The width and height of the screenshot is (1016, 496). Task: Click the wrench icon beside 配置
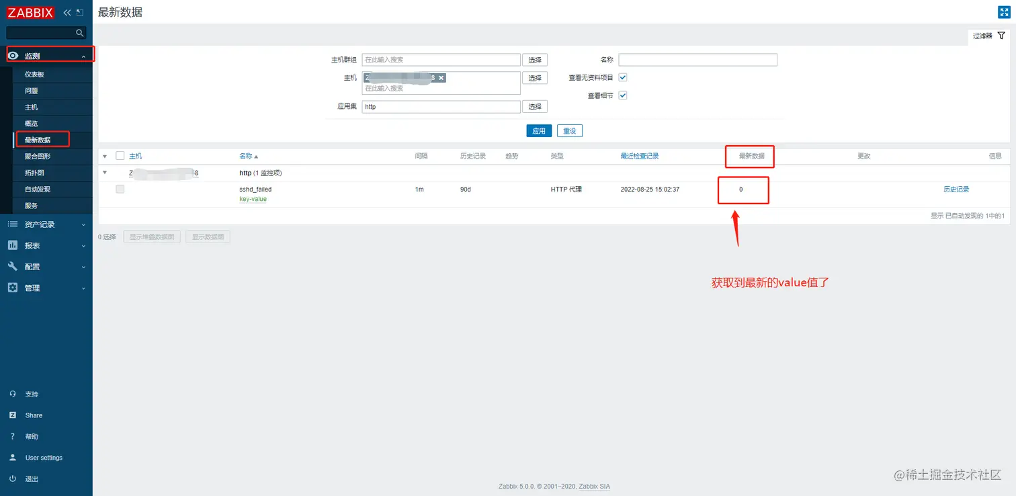point(13,266)
